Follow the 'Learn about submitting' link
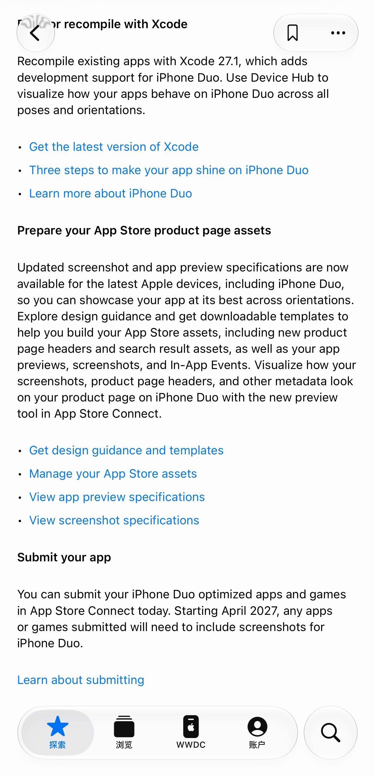 point(81,680)
